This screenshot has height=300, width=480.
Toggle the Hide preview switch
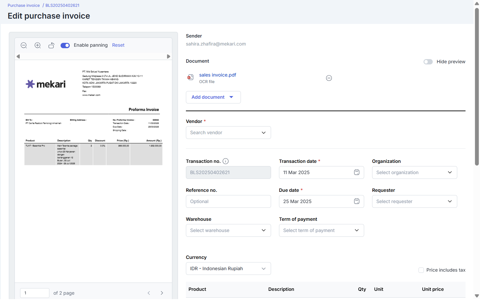click(428, 62)
